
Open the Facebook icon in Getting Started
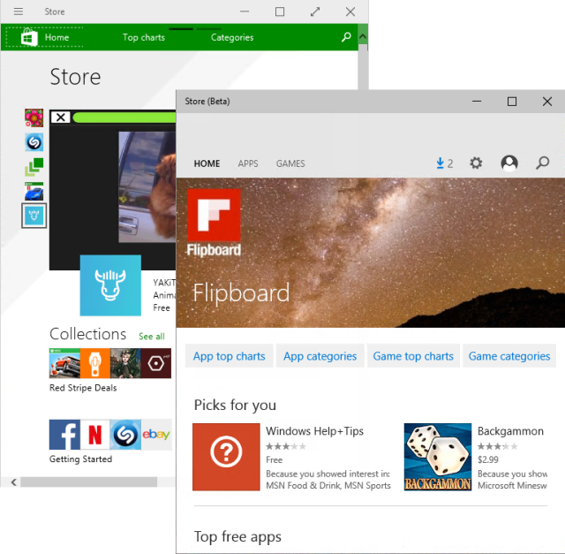tap(64, 435)
